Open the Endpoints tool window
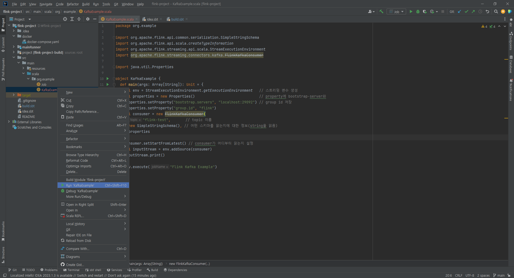 pyautogui.click(x=511, y=41)
